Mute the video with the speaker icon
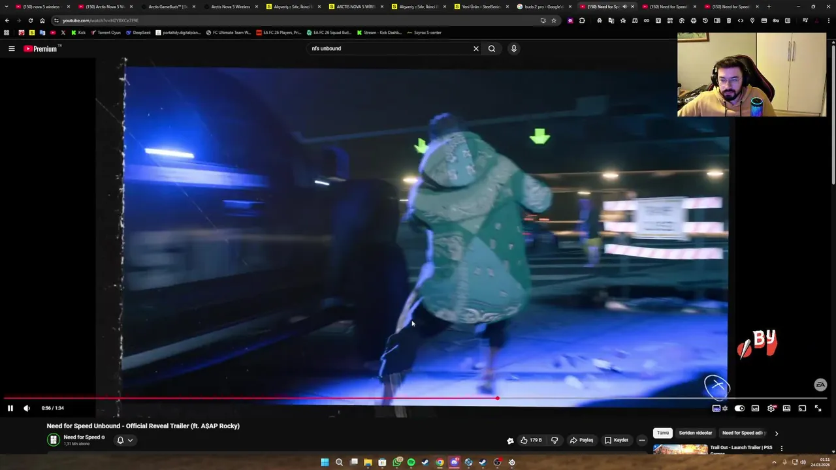 pyautogui.click(x=27, y=408)
